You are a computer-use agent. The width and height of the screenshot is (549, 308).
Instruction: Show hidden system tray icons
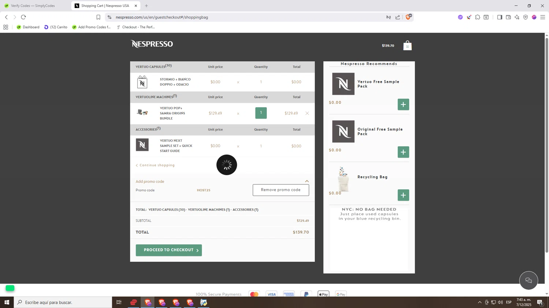click(x=479, y=302)
